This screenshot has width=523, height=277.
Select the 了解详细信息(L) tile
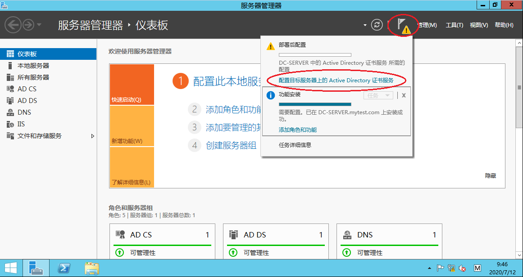[132, 167]
